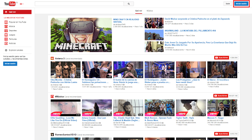Select the Deportes sidebar label
This screenshot has height=140, width=252.
[x=13, y=31]
